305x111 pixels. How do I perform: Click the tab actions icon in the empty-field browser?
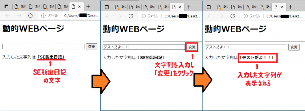[7, 7]
